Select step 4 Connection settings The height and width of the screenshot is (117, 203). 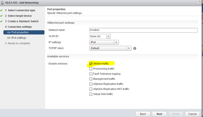tap(18, 27)
